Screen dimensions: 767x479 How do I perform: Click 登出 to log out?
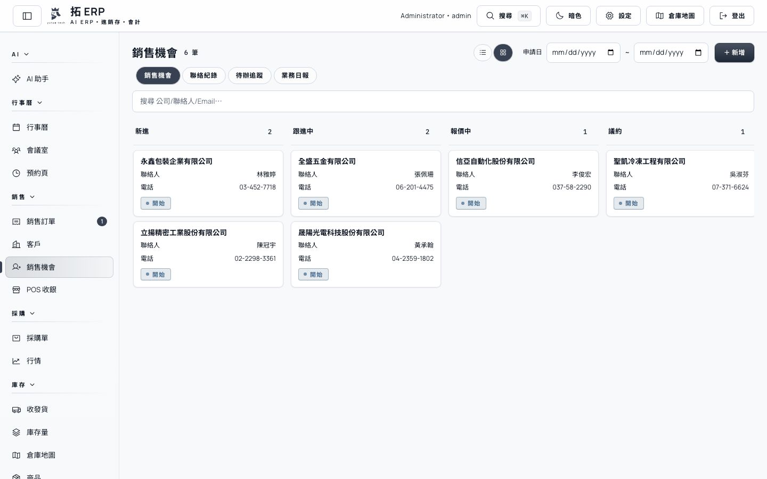[732, 16]
